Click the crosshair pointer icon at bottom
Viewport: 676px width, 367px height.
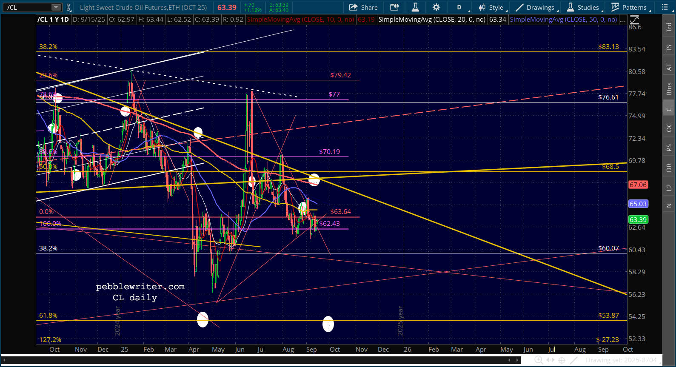[562, 360]
